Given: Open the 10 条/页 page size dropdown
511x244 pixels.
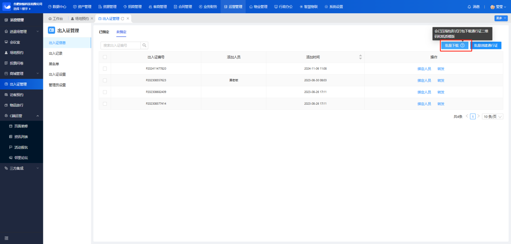Looking at the screenshot, I should point(493,117).
